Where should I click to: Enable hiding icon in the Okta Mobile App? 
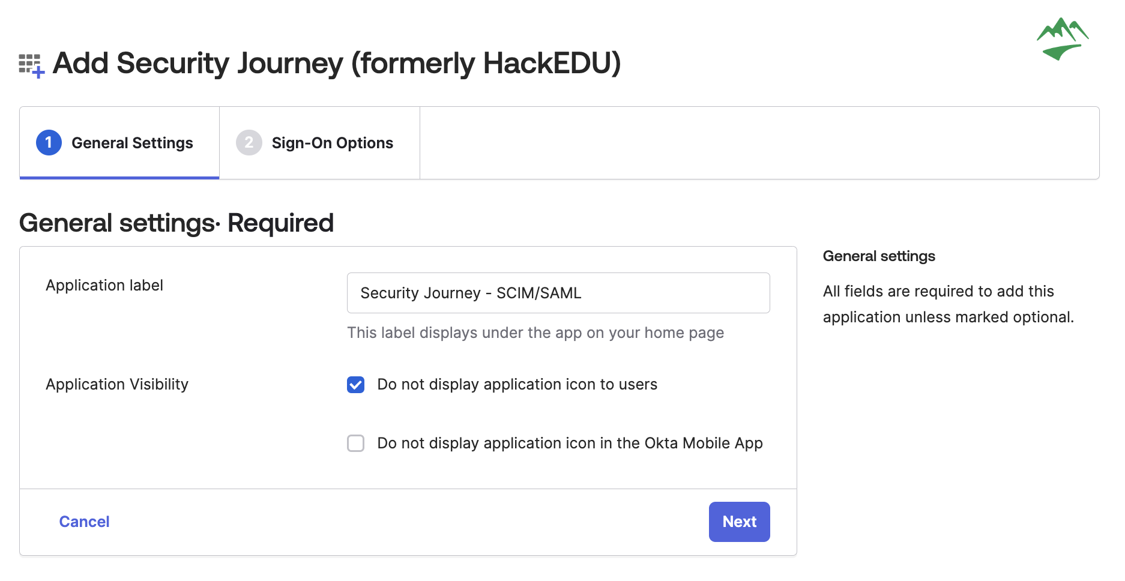356,444
